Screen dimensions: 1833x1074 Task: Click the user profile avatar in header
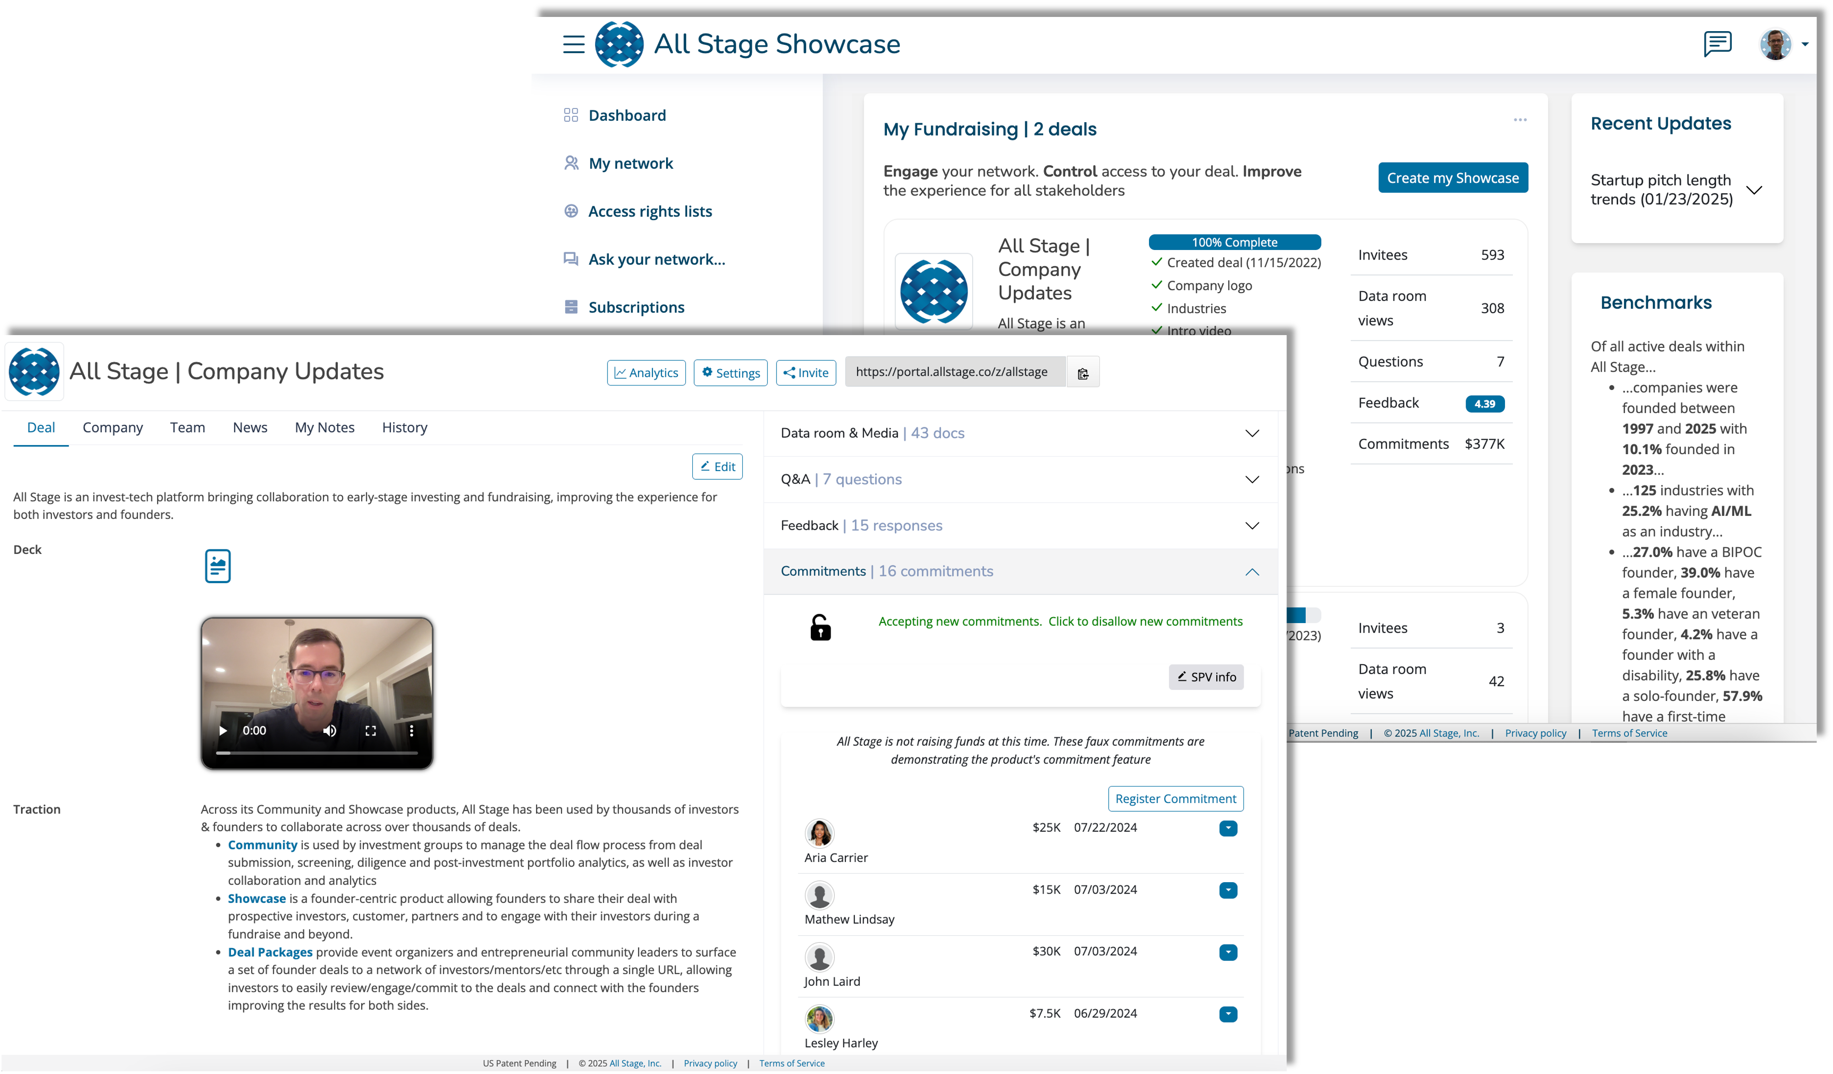coord(1776,44)
